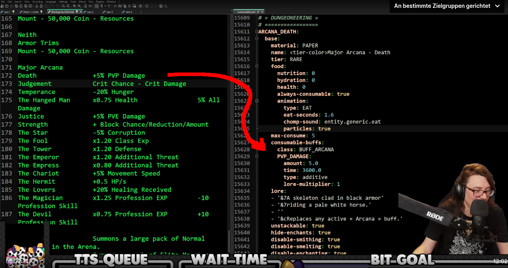Click the Redo arrow icon
Viewport: 508px width, 268px height.
tap(57, 6)
